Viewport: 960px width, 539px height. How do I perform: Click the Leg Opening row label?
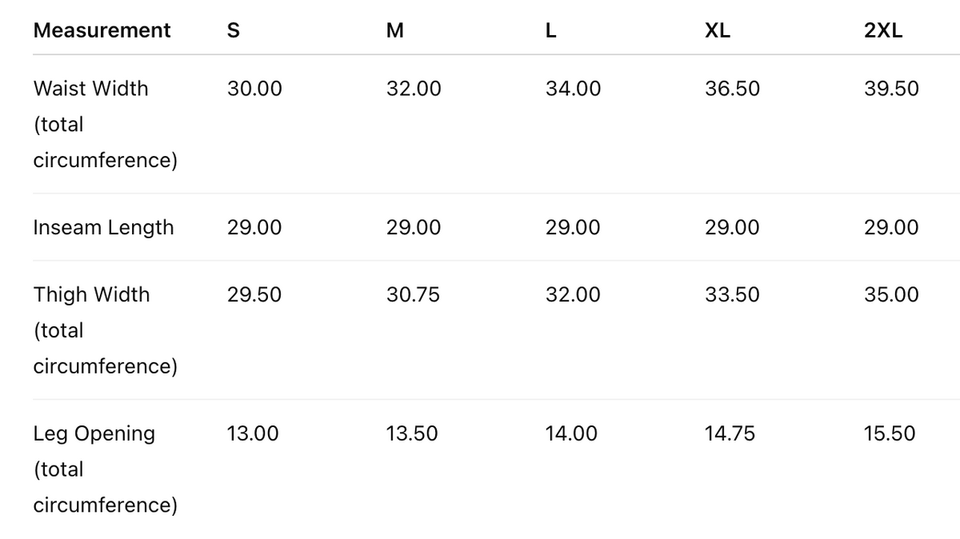coord(94,433)
